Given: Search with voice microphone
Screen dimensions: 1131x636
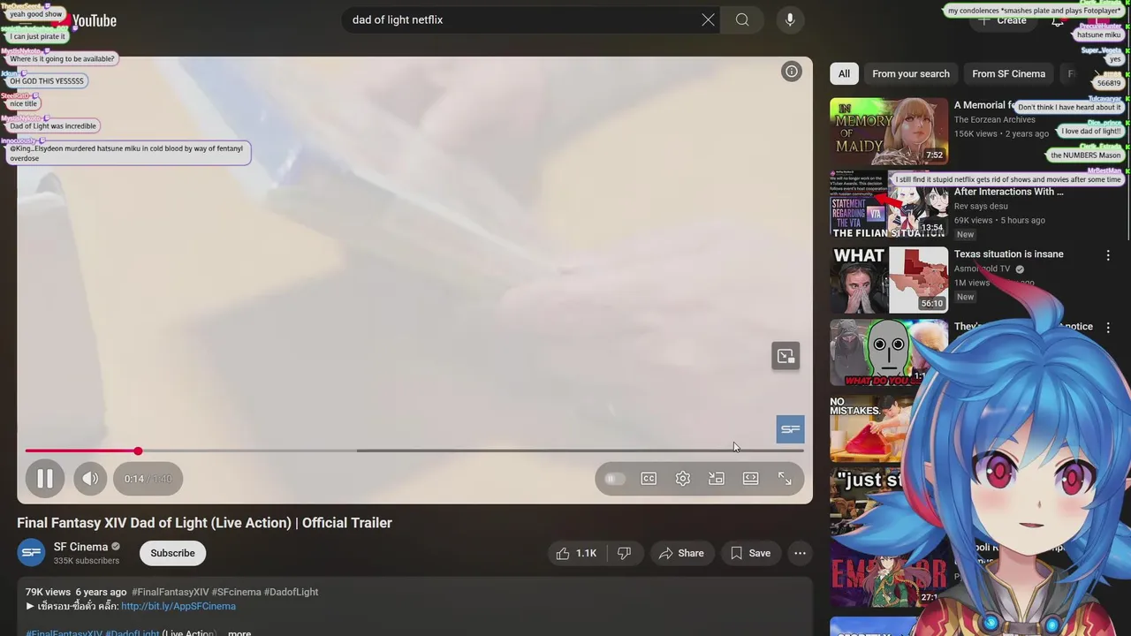Looking at the screenshot, I should point(790,19).
